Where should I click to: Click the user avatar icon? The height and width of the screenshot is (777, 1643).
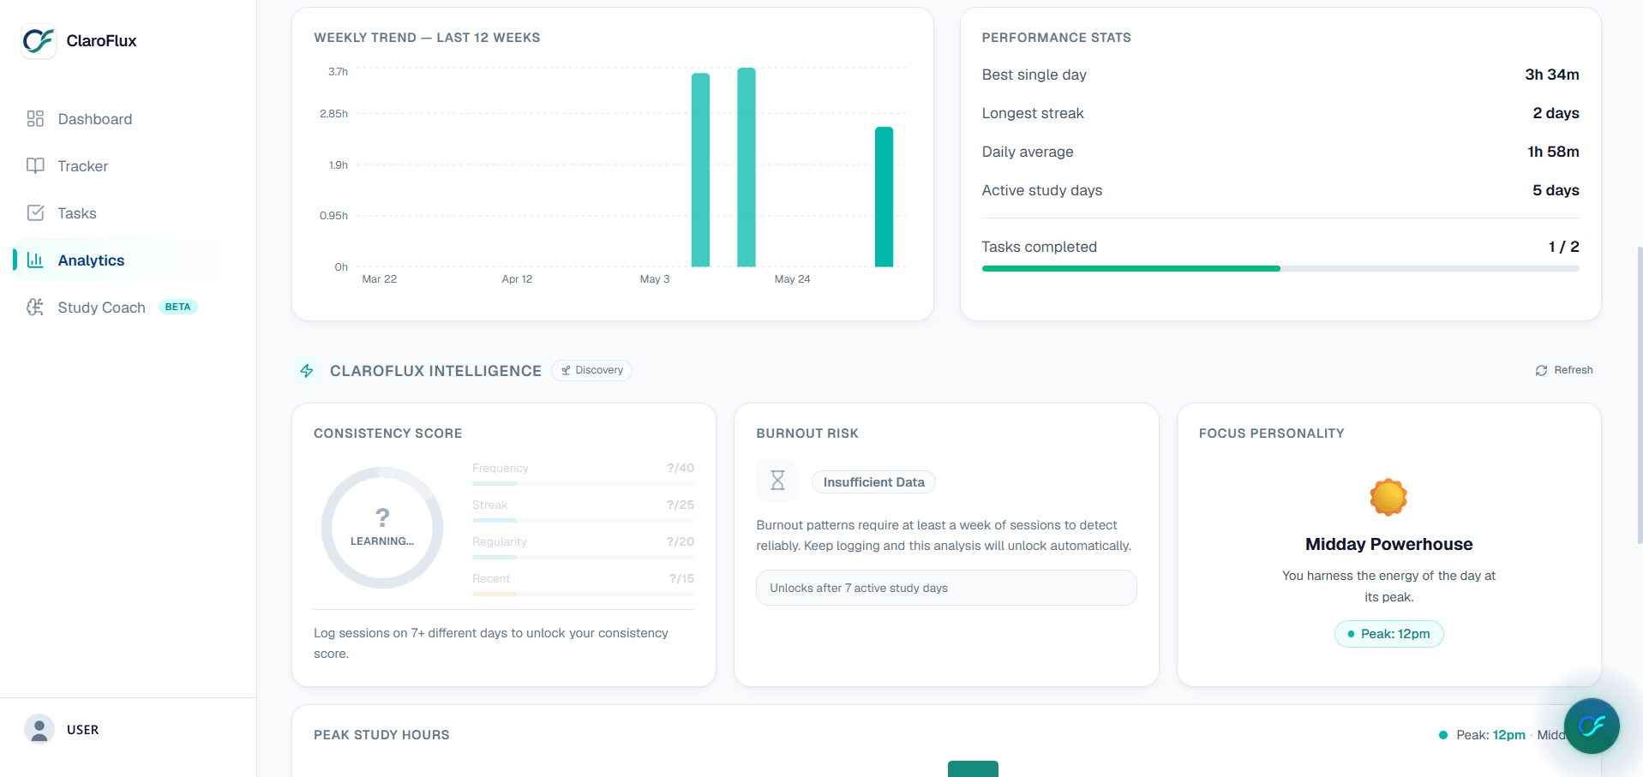point(39,729)
